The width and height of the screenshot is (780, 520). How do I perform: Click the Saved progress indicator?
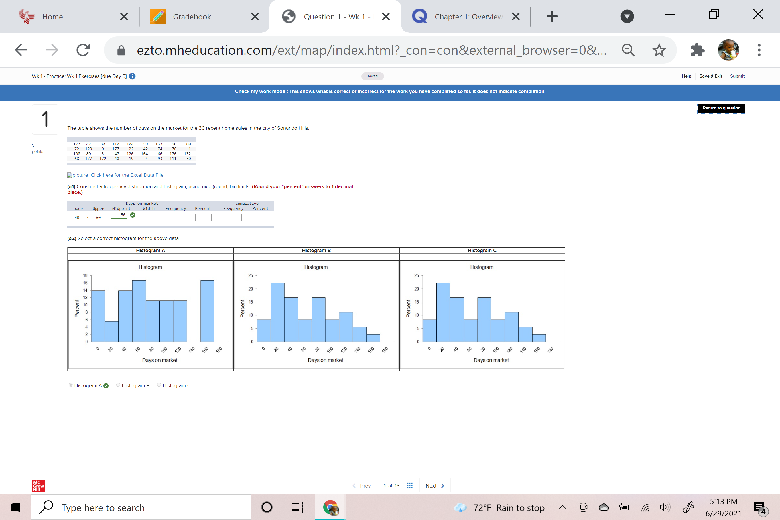pos(373,76)
